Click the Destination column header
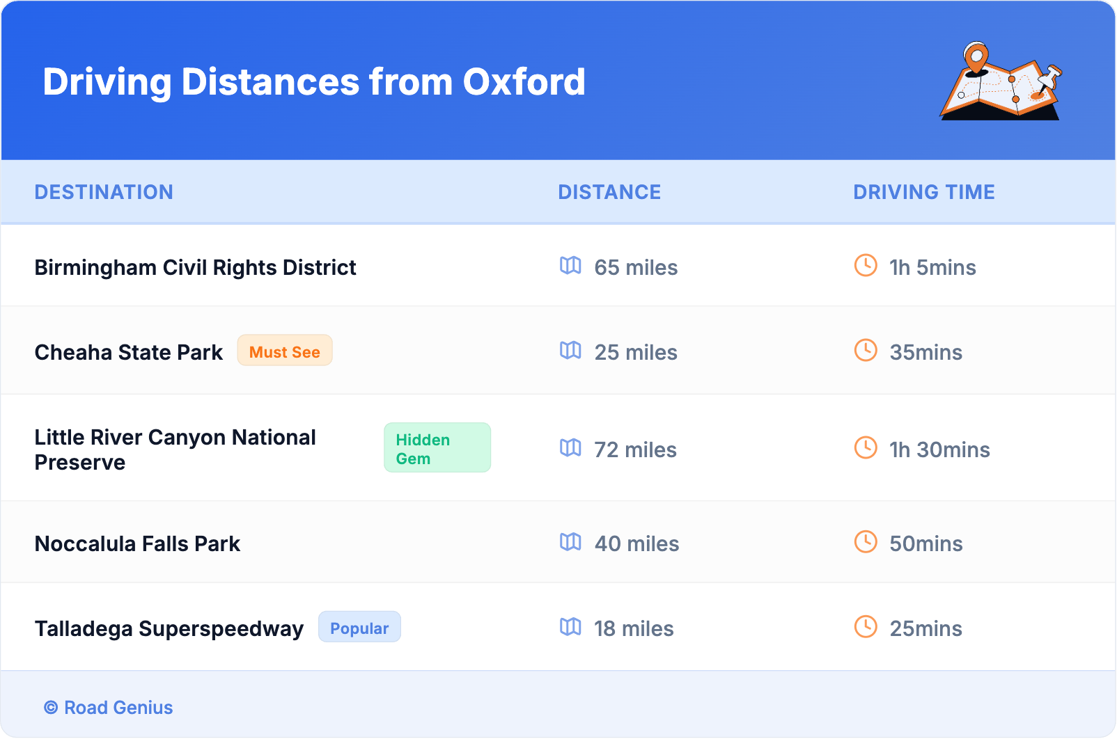Screen dimensions: 1117x739 click(104, 192)
